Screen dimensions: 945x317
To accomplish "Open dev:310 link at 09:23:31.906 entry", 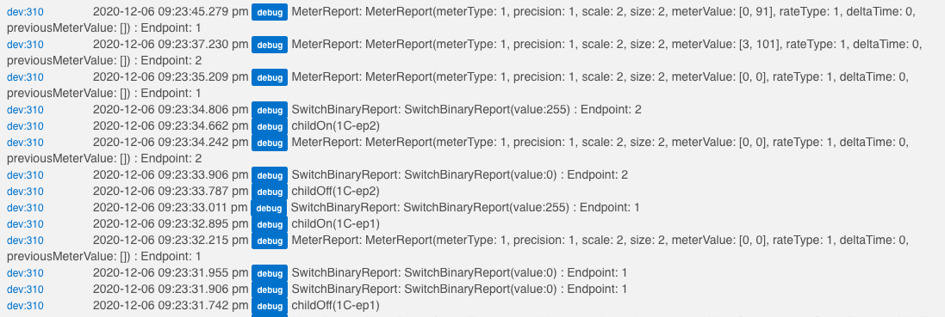I will click(25, 290).
